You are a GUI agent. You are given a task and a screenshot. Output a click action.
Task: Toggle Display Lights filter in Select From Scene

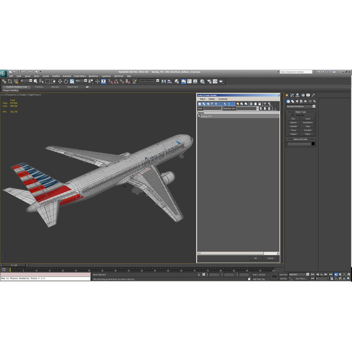click(208, 104)
